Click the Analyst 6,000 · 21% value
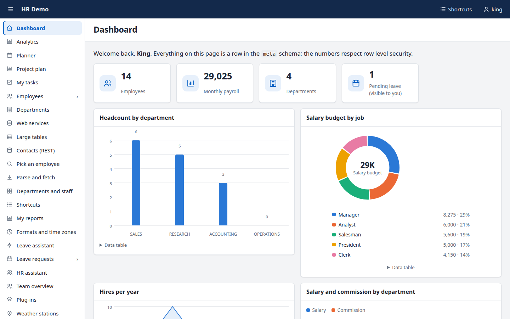The width and height of the screenshot is (510, 319). (x=456, y=225)
